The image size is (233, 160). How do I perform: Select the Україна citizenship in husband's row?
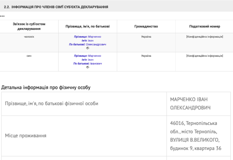pyautogui.click(x=146, y=37)
